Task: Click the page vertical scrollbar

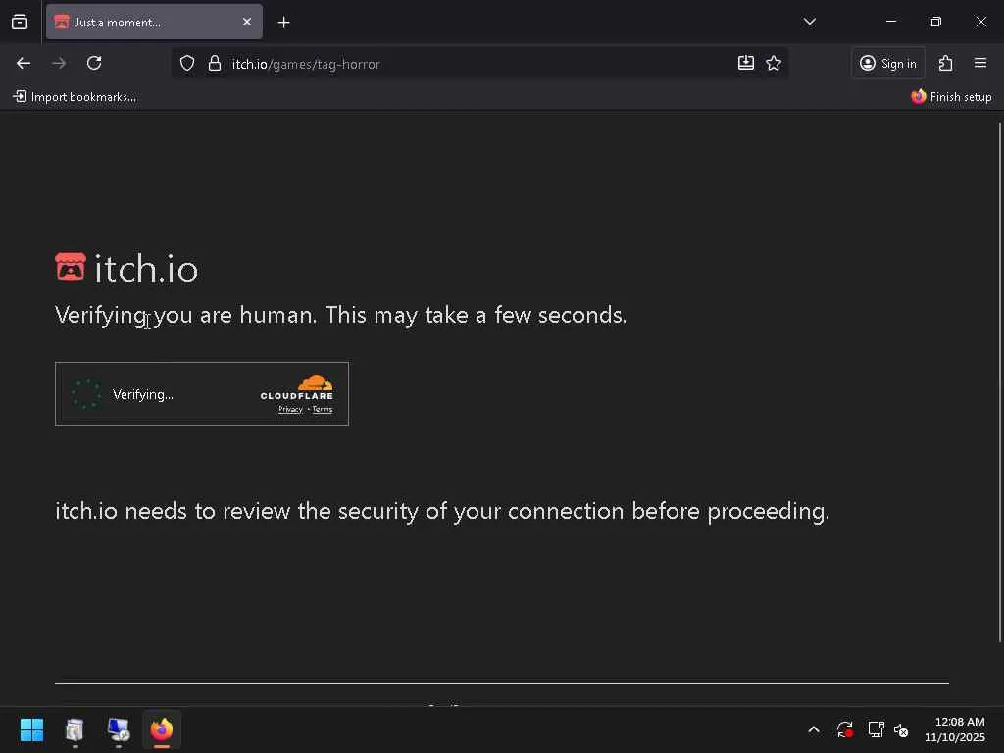Action: pos(999,381)
